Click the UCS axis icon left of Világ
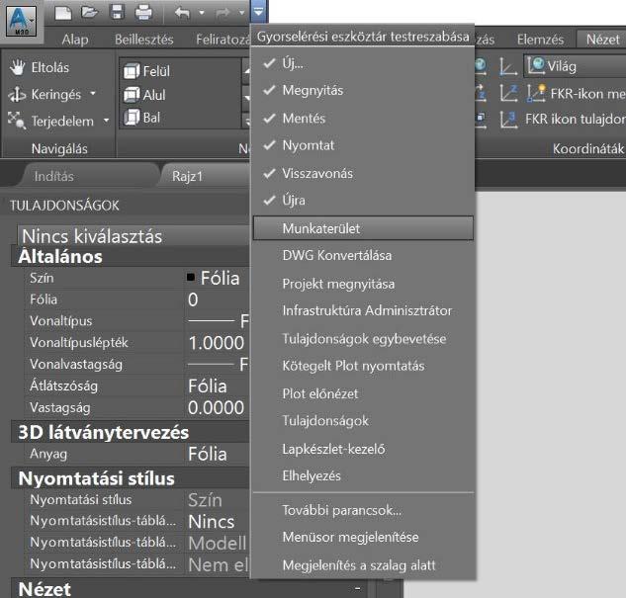 (508, 66)
